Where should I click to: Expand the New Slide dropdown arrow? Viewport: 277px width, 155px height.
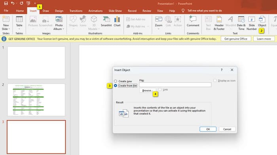pyautogui.click(x=9, y=29)
